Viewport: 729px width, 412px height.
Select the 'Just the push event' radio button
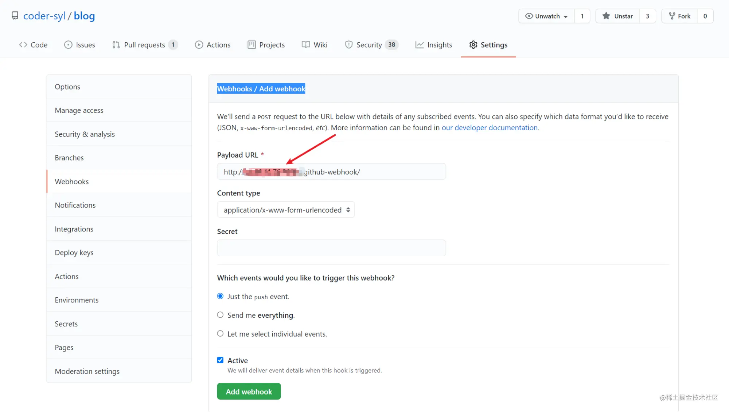(x=220, y=296)
